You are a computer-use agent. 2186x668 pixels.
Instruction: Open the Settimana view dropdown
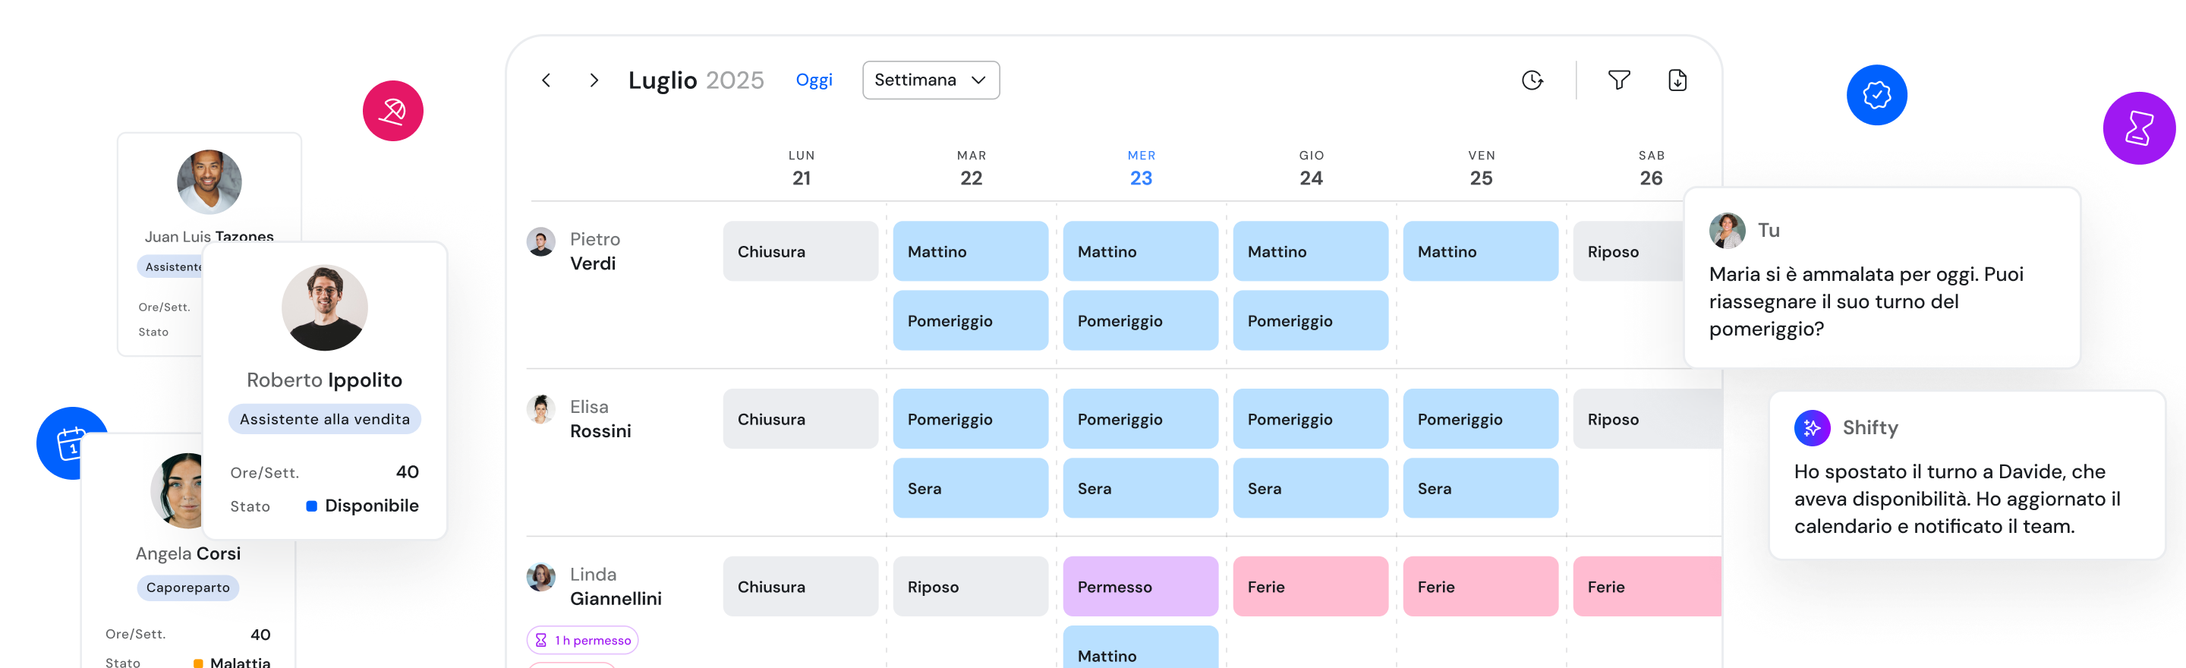[x=930, y=80]
